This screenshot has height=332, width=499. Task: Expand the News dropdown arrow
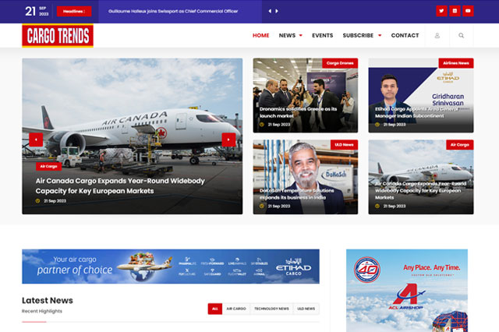point(301,36)
